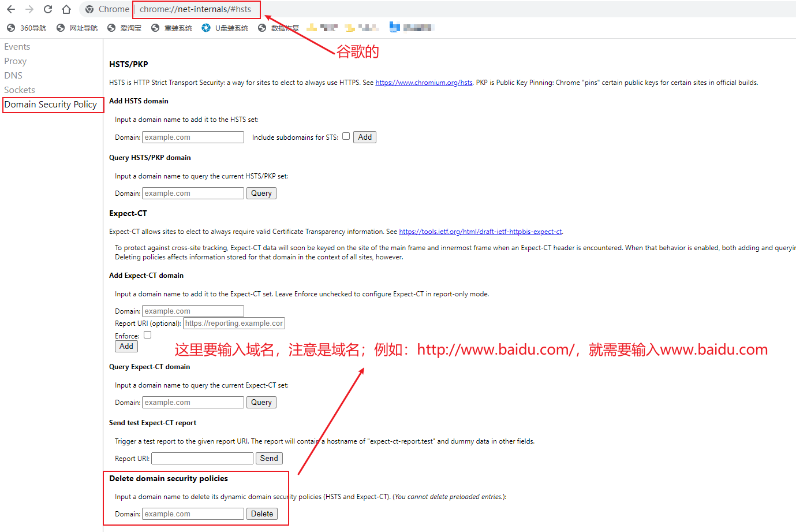The height and width of the screenshot is (532, 796).
Task: Focus the Delete domain security policies input
Action: [193, 514]
